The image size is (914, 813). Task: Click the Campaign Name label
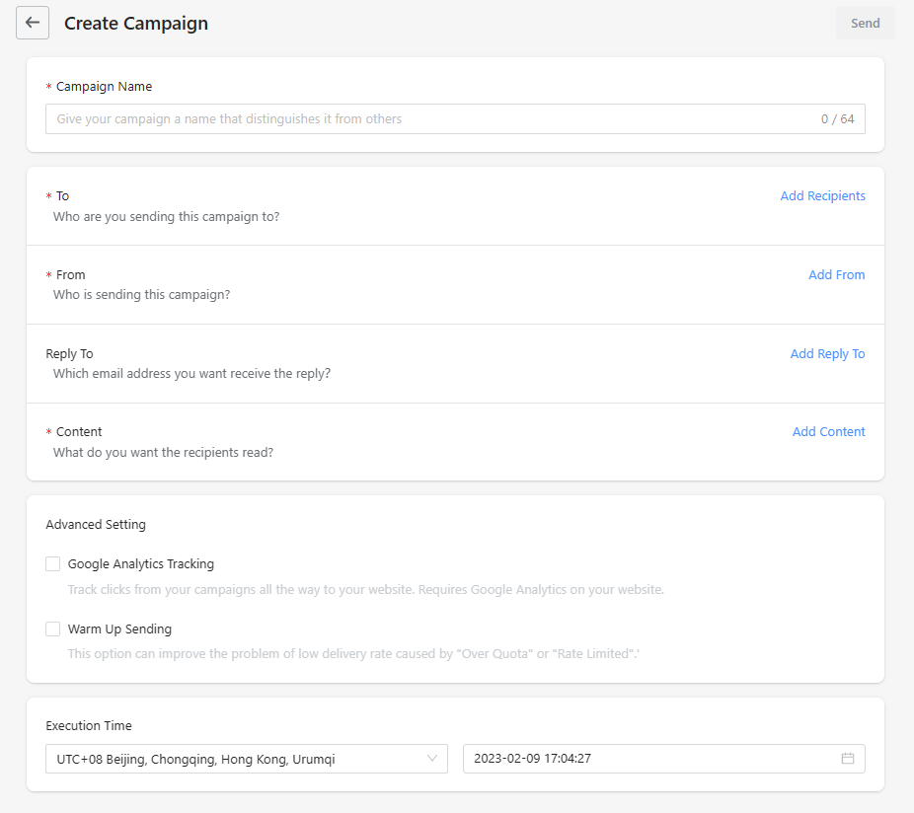(x=104, y=86)
